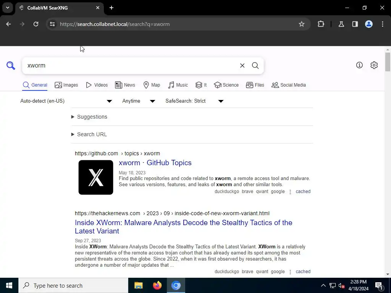391x293 pixels.
Task: Open the Extensions puzzle icon
Action: (x=321, y=24)
